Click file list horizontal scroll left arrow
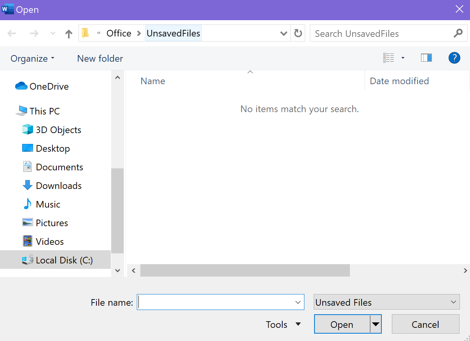Image resolution: width=470 pixels, height=341 pixels. pyautogui.click(x=133, y=271)
